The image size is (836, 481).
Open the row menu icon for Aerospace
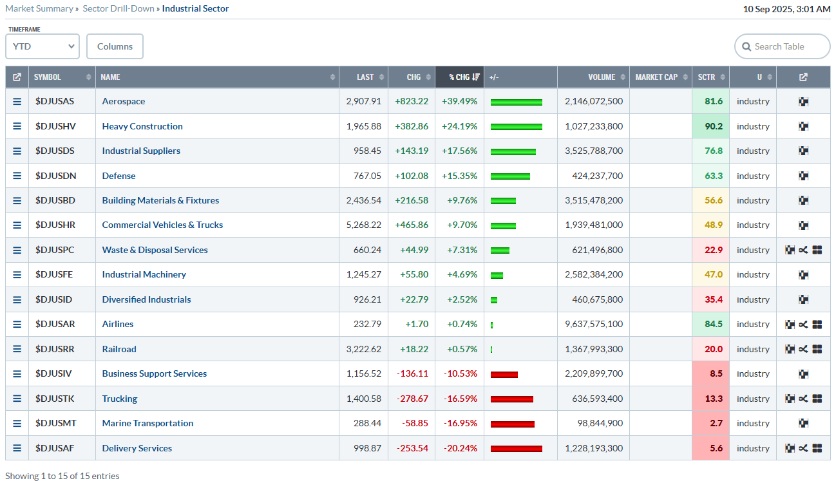[17, 102]
